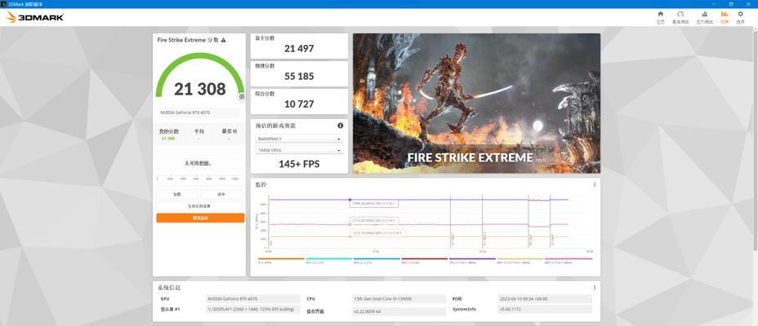The image size is (758, 326).
Task: Click the 2023-04-10 time field
Action: 545,299
